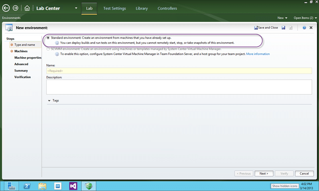Open File Explorer from the taskbar
This screenshot has width=319, height=191.
point(42,186)
